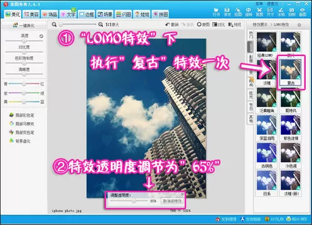
Task: Select the 背景虚化 background blur tool
Action: tap(20, 141)
